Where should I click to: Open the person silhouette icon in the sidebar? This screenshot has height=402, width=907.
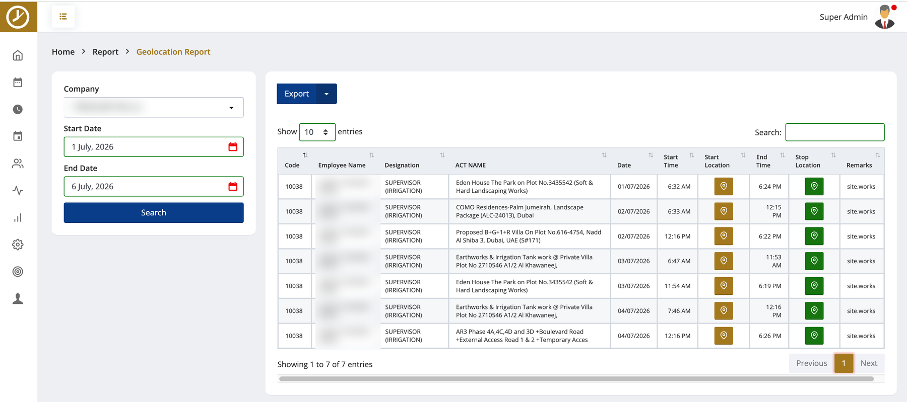tap(18, 299)
